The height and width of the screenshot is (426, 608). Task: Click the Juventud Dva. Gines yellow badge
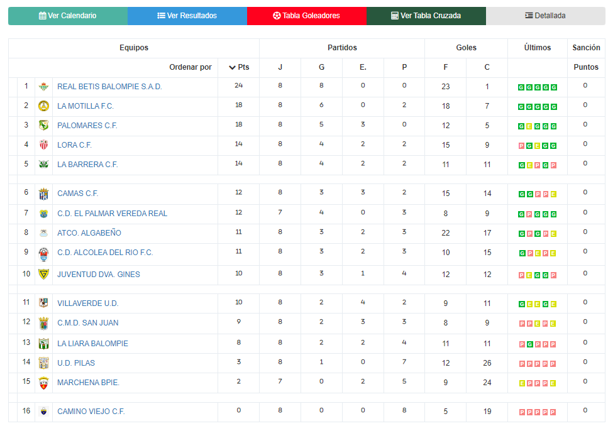[x=44, y=275]
